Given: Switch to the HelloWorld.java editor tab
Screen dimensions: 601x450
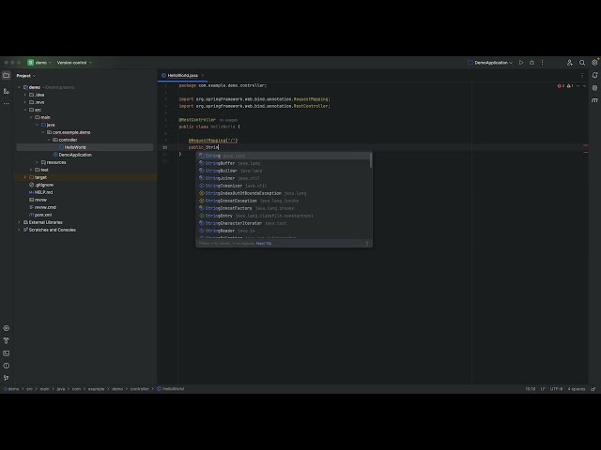Looking at the screenshot, I should pos(182,75).
